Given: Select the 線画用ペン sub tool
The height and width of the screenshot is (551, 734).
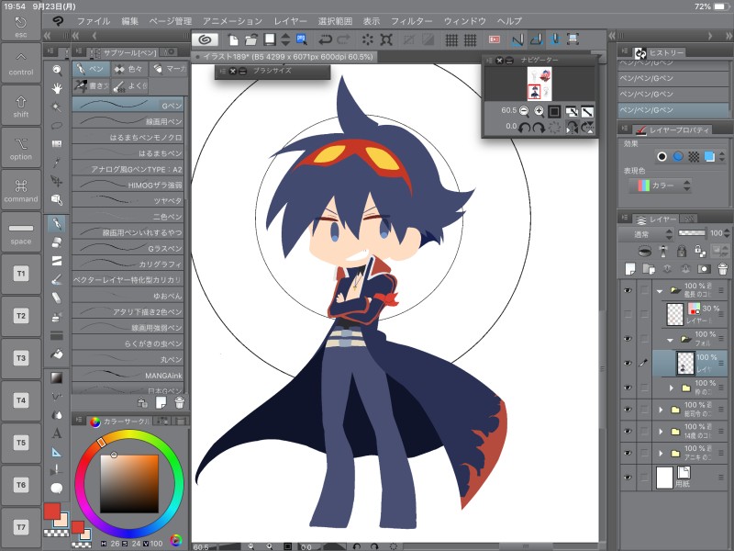Looking at the screenshot, I should (x=128, y=121).
